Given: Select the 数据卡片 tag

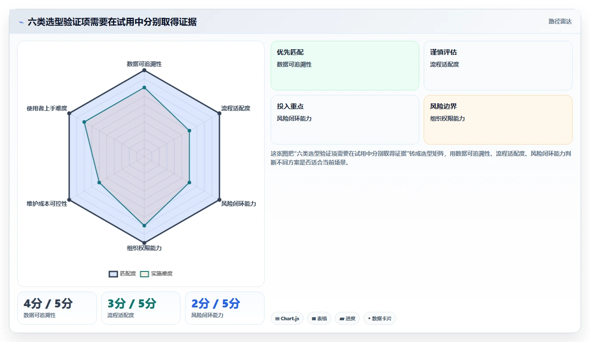Looking at the screenshot, I should click(x=379, y=318).
